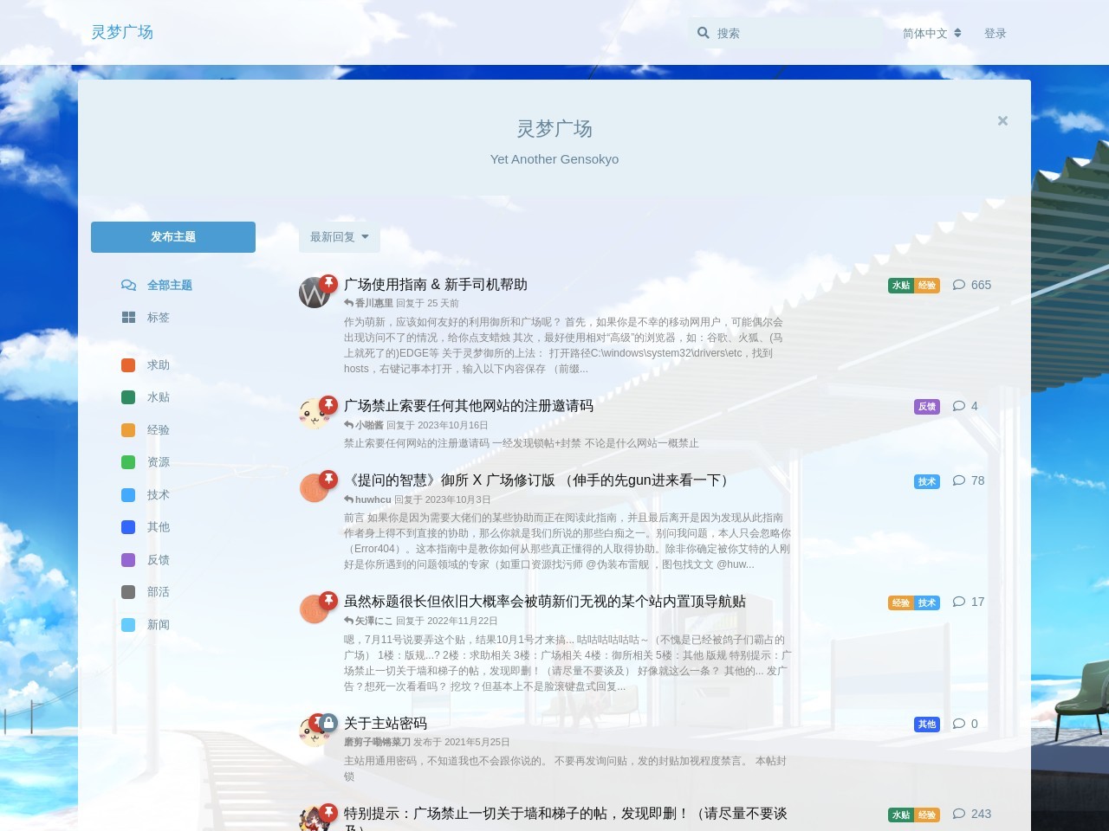Open the 最新回复 sort dropdown
The height and width of the screenshot is (831, 1109).
[338, 236]
